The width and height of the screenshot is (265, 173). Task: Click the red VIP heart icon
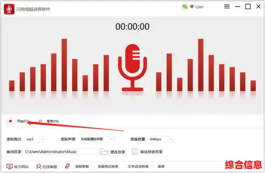[192, 7]
